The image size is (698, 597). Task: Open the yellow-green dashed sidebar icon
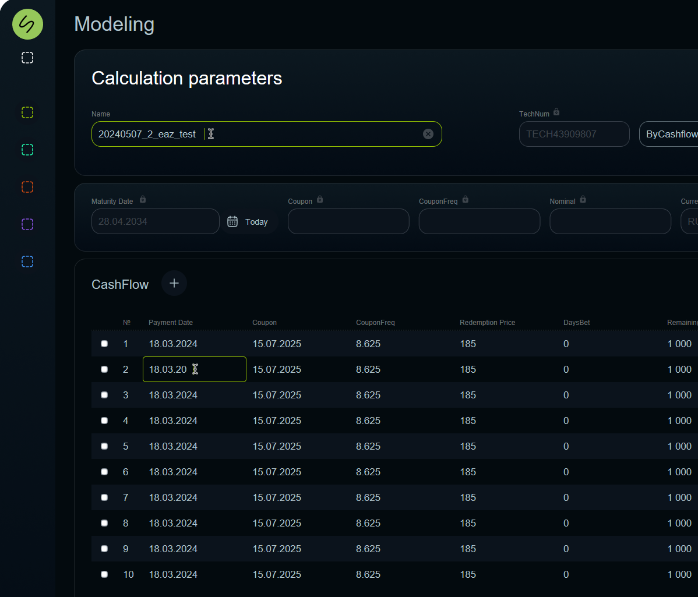pos(27,112)
